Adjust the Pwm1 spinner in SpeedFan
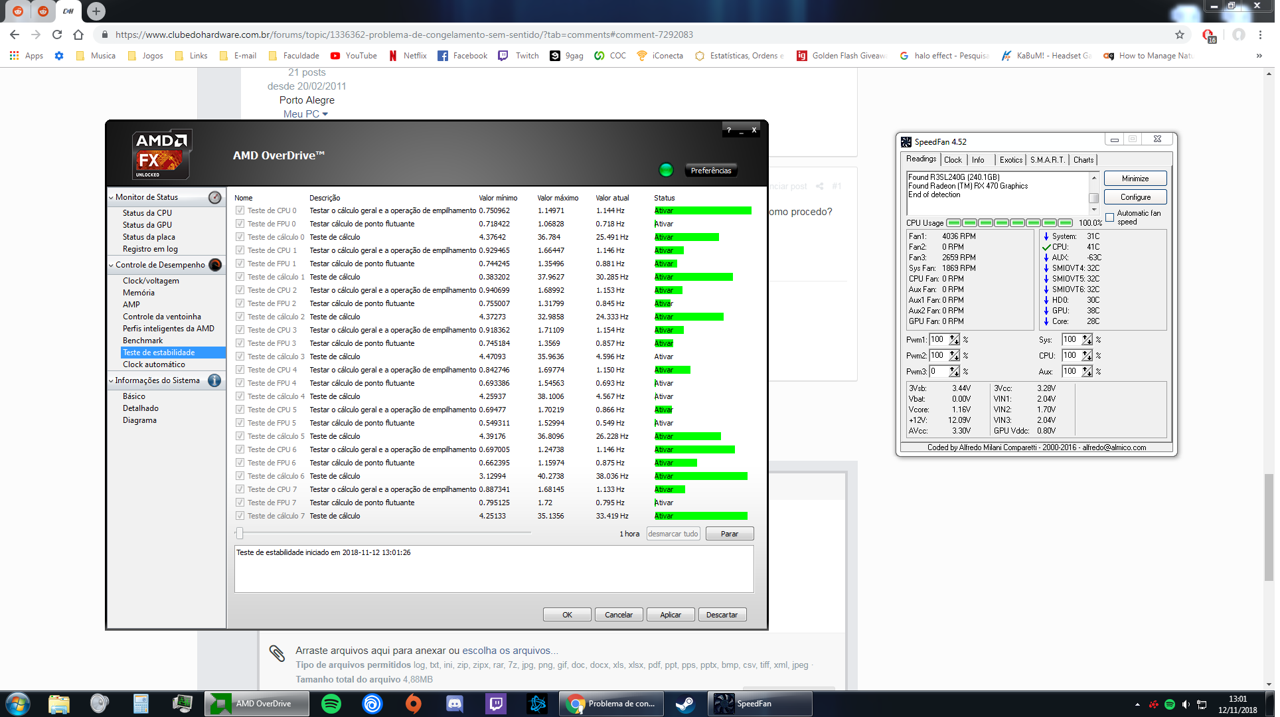This screenshot has width=1280, height=717. (954, 339)
